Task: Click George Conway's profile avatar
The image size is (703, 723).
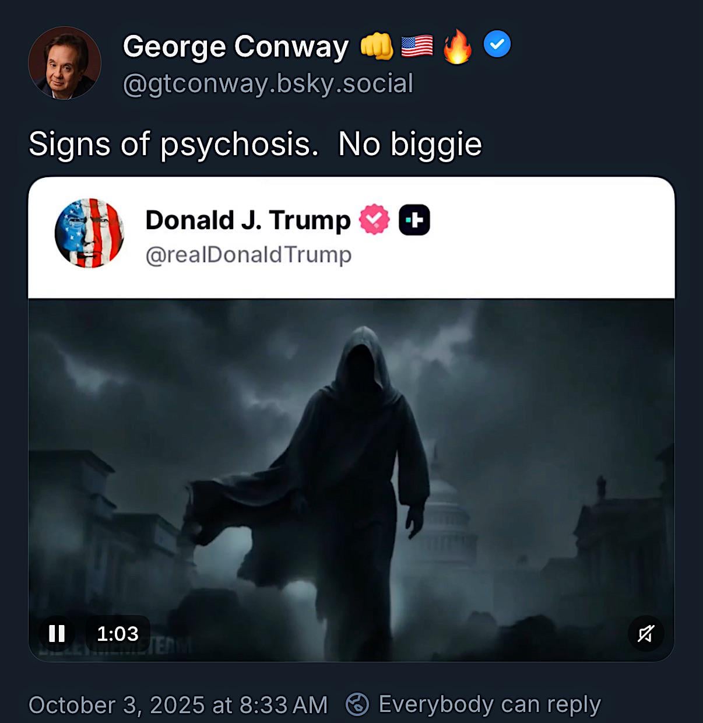Action: pyautogui.click(x=65, y=63)
